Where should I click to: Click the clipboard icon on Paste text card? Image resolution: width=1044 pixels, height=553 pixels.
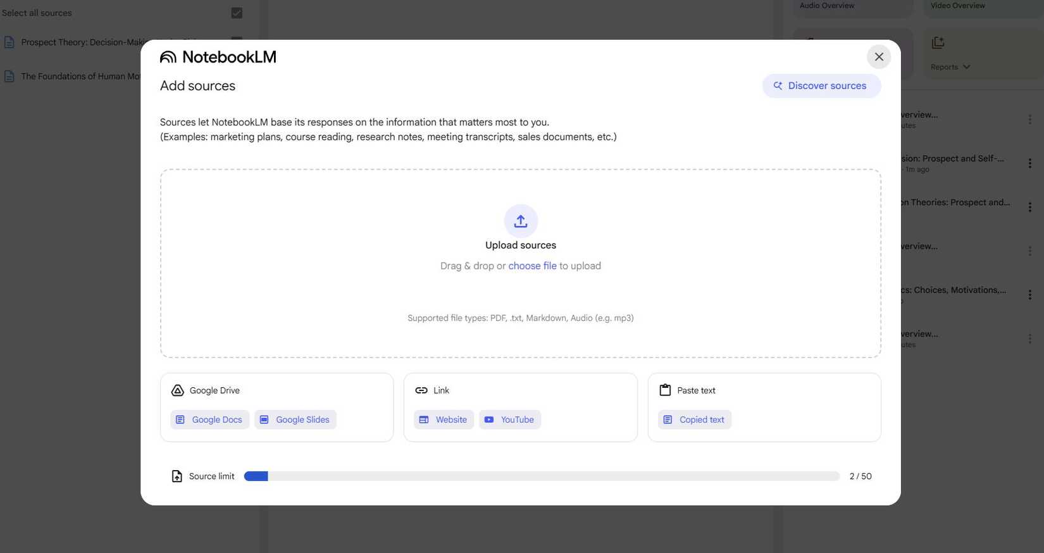[x=665, y=390]
